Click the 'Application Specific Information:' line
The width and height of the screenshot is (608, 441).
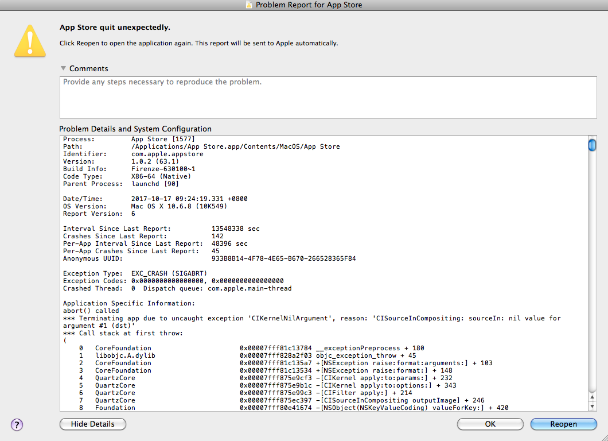tap(129, 303)
